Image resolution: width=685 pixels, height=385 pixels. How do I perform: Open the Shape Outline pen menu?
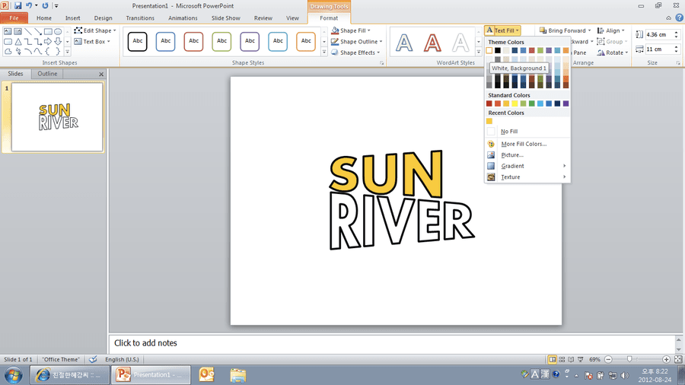356,42
